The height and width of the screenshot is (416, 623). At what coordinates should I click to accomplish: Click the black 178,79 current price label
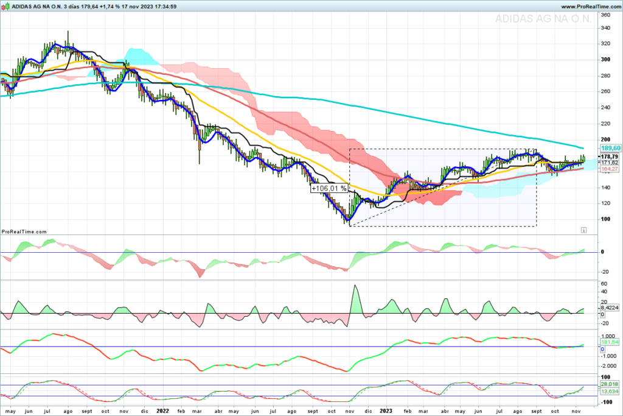click(610, 157)
